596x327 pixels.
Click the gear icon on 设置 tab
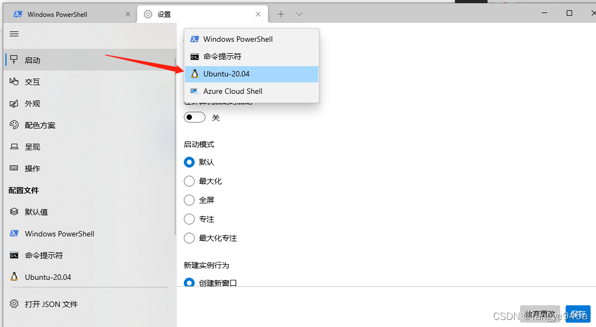click(148, 14)
